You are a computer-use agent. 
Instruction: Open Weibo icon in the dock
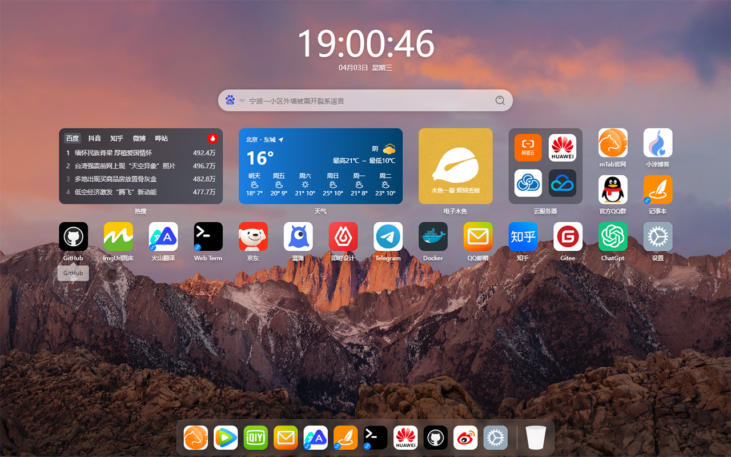click(x=465, y=438)
